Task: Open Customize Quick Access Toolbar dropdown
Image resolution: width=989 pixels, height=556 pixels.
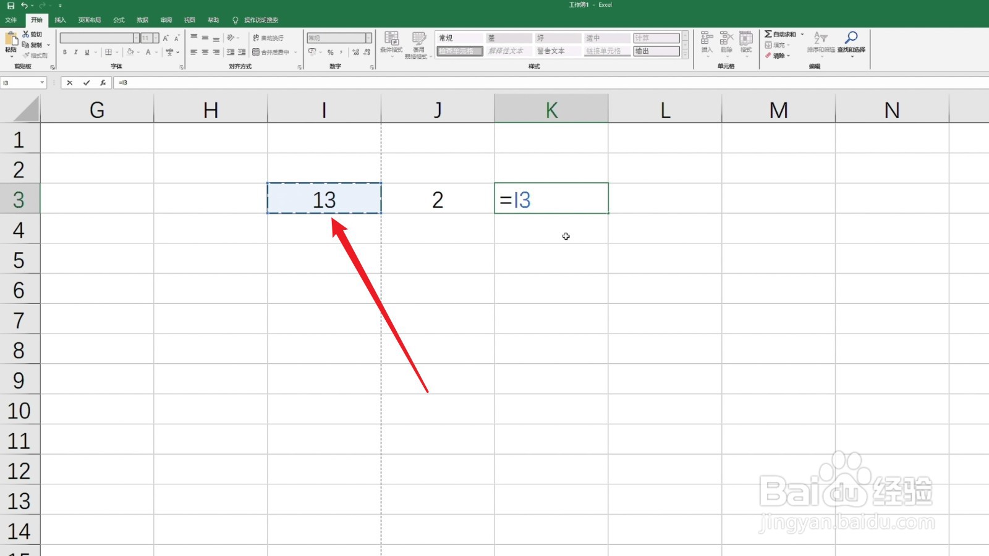Action: coord(60,6)
